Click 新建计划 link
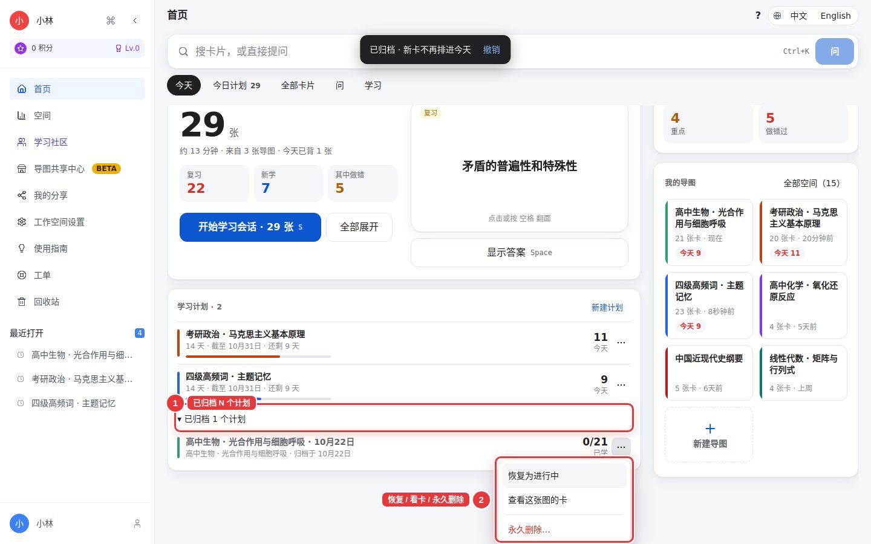 tap(607, 307)
